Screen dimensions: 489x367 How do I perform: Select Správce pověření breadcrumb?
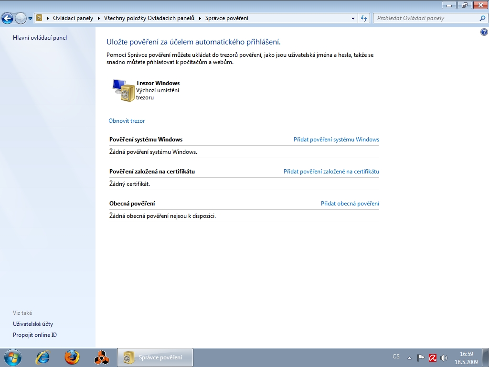pos(227,18)
